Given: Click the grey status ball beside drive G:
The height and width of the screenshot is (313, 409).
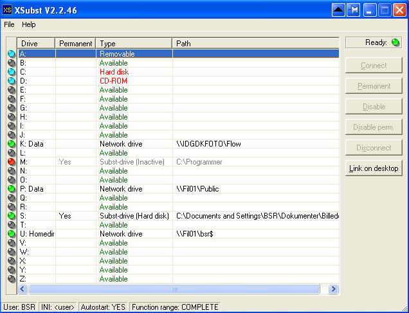Looking at the screenshot, I should [12, 107].
